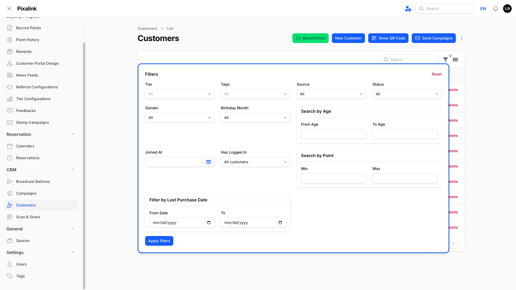Viewport: 516px width, 290px height.
Task: Close the sidebar with X icon
Action: pyautogui.click(x=9, y=9)
